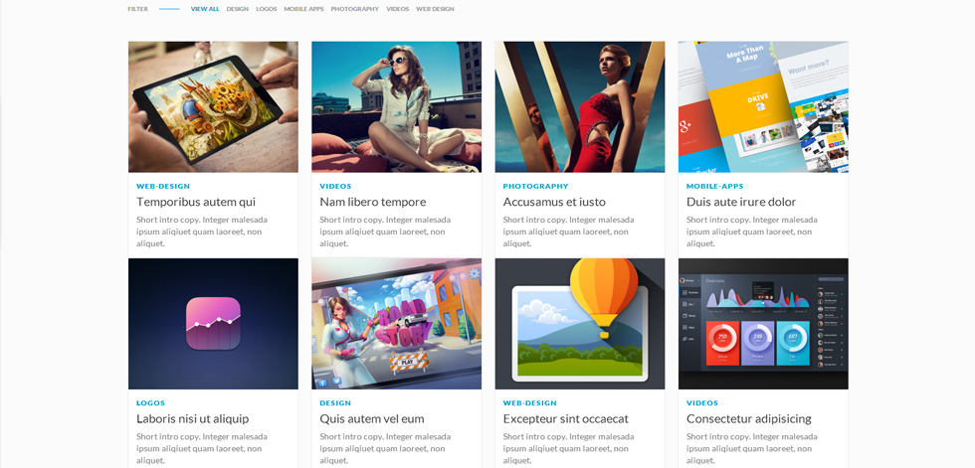975x468 pixels.
Task: Click intro copy under Excepteur sint occaecat
Action: 569,449
